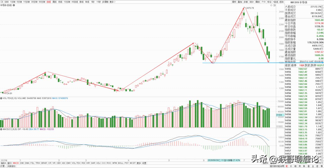324x168 pixels.
Task: Select the VR indicator tab
Action: click(x=54, y=163)
